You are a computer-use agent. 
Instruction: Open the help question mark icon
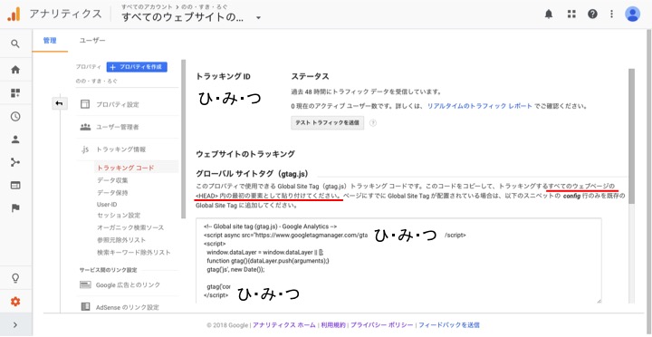[592, 14]
